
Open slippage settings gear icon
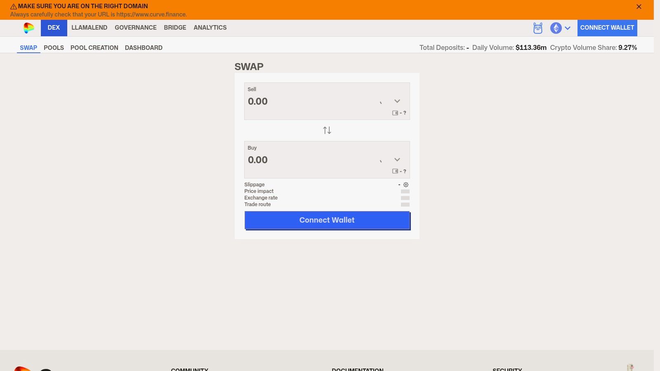point(406,185)
